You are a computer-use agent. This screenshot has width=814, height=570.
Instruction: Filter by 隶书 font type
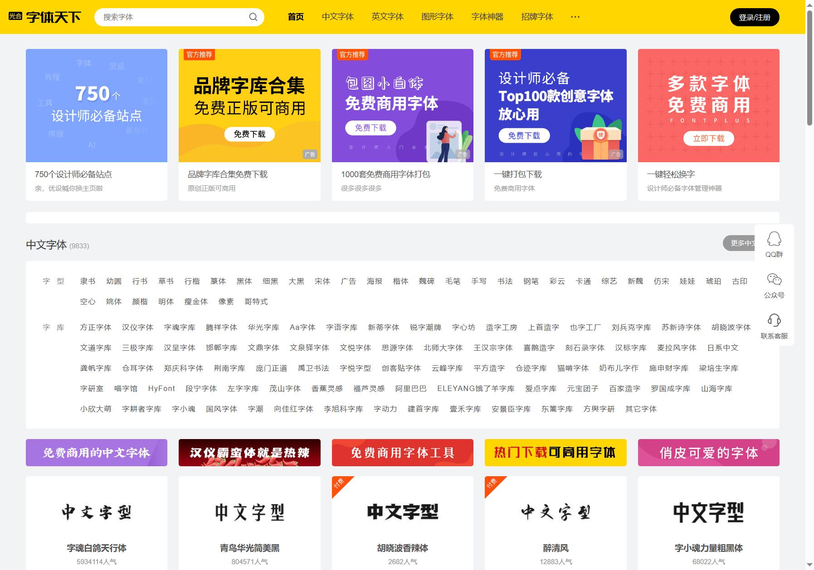click(88, 281)
